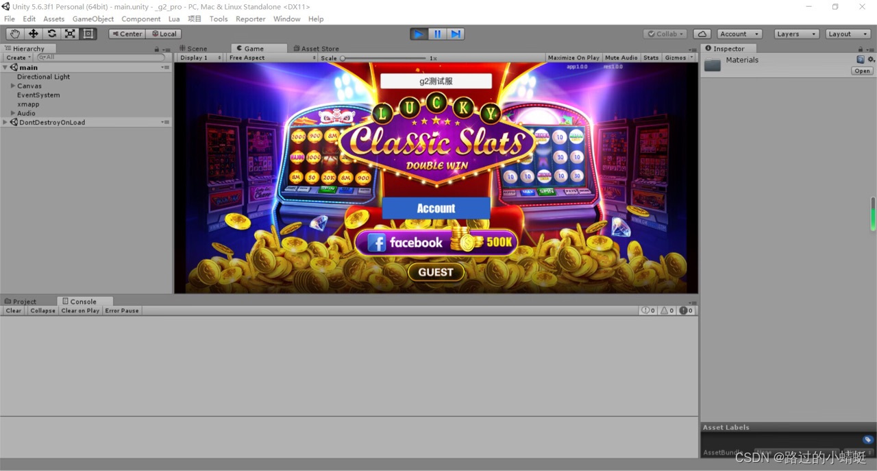
Task: Enable Error Pause in Console
Action: (x=121, y=311)
